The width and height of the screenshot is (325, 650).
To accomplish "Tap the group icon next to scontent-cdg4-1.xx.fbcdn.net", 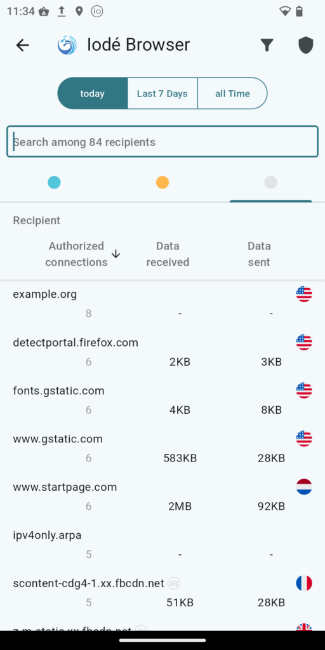I will point(175,583).
